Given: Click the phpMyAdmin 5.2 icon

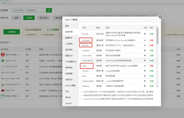Looking at the screenshot, I should click(x=3, y=85).
